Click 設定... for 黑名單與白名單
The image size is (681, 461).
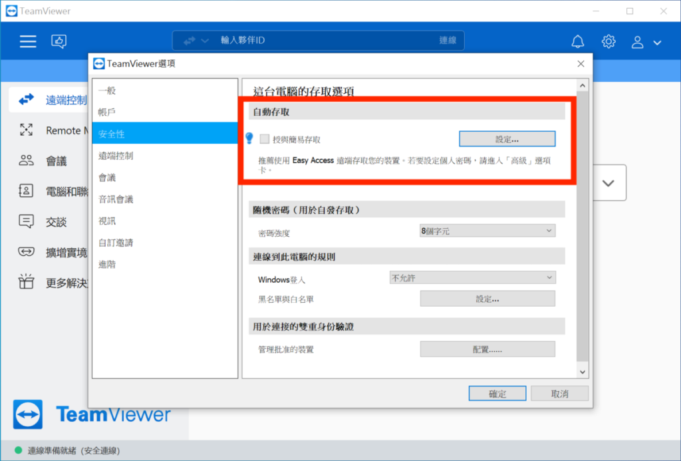tap(487, 299)
